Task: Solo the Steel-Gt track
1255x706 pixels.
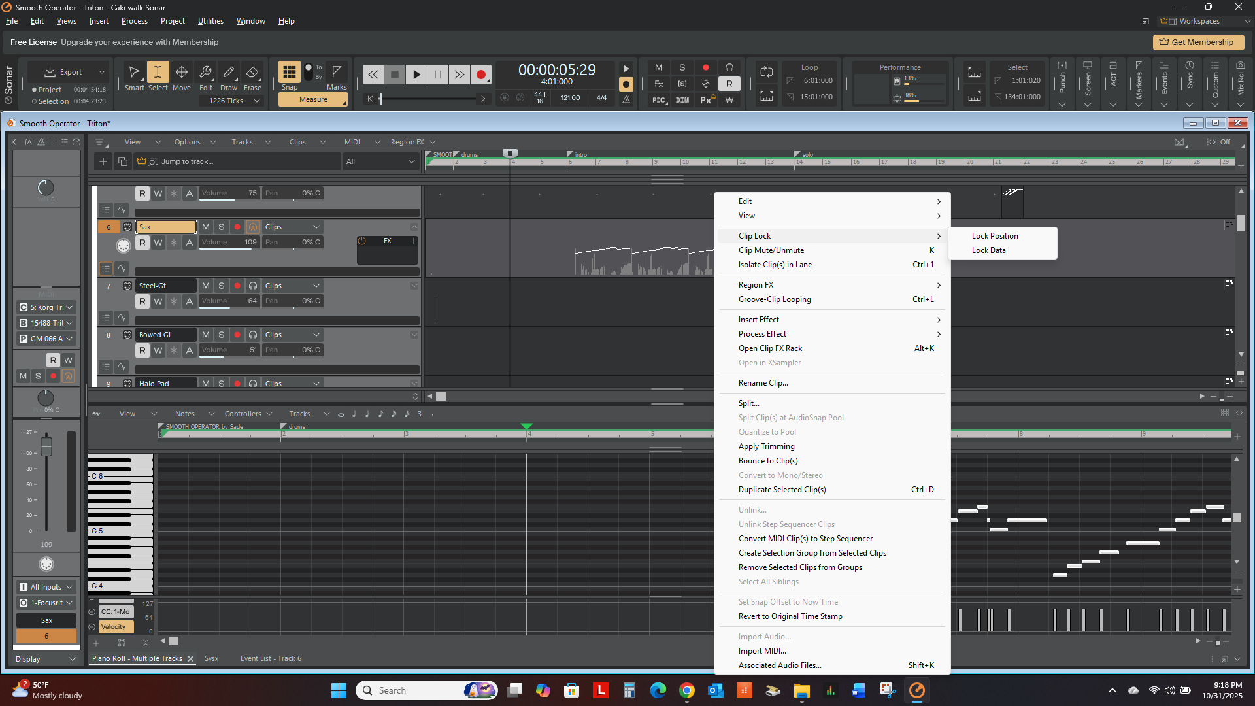Action: click(222, 286)
